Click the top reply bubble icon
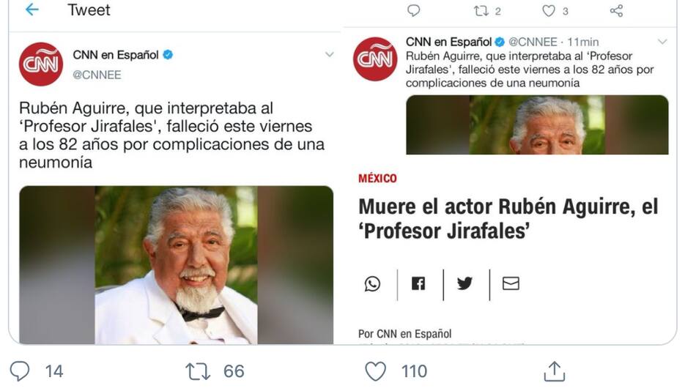Image resolution: width=696 pixels, height=391 pixels. [x=413, y=11]
